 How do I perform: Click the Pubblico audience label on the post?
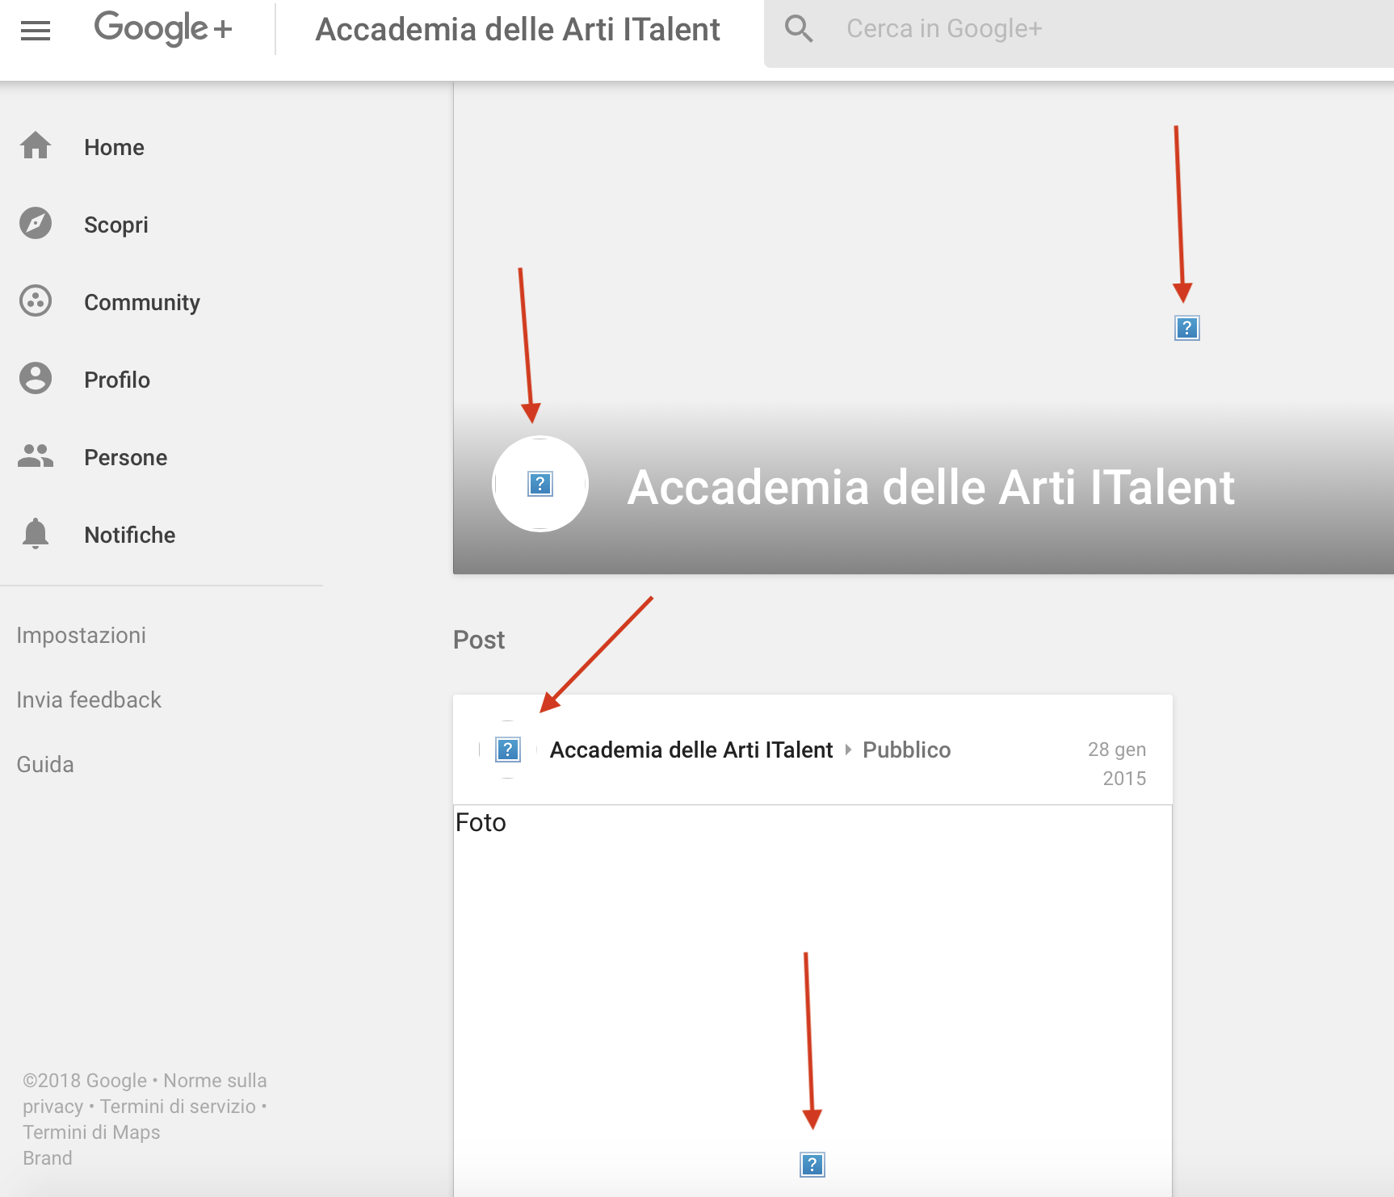[x=907, y=750]
